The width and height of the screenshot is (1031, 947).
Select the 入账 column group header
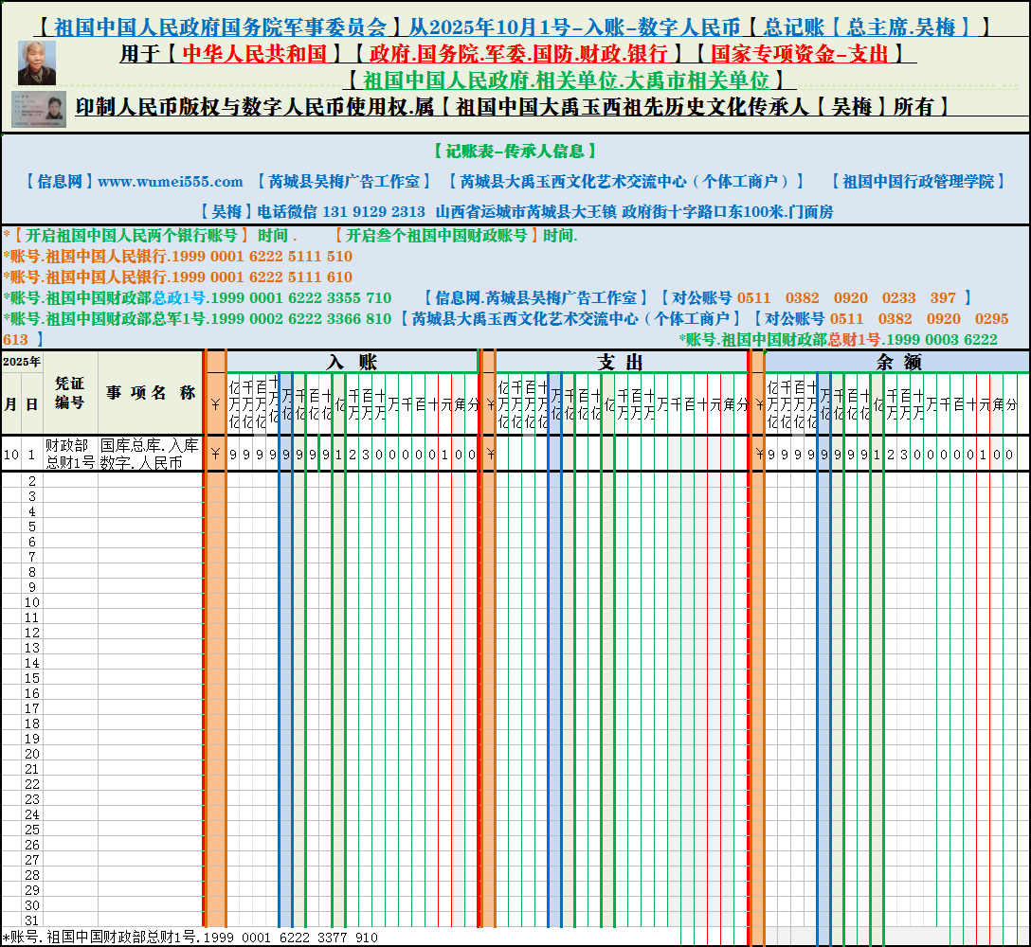[352, 362]
